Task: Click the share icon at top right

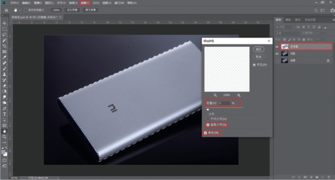Action: tap(333, 10)
